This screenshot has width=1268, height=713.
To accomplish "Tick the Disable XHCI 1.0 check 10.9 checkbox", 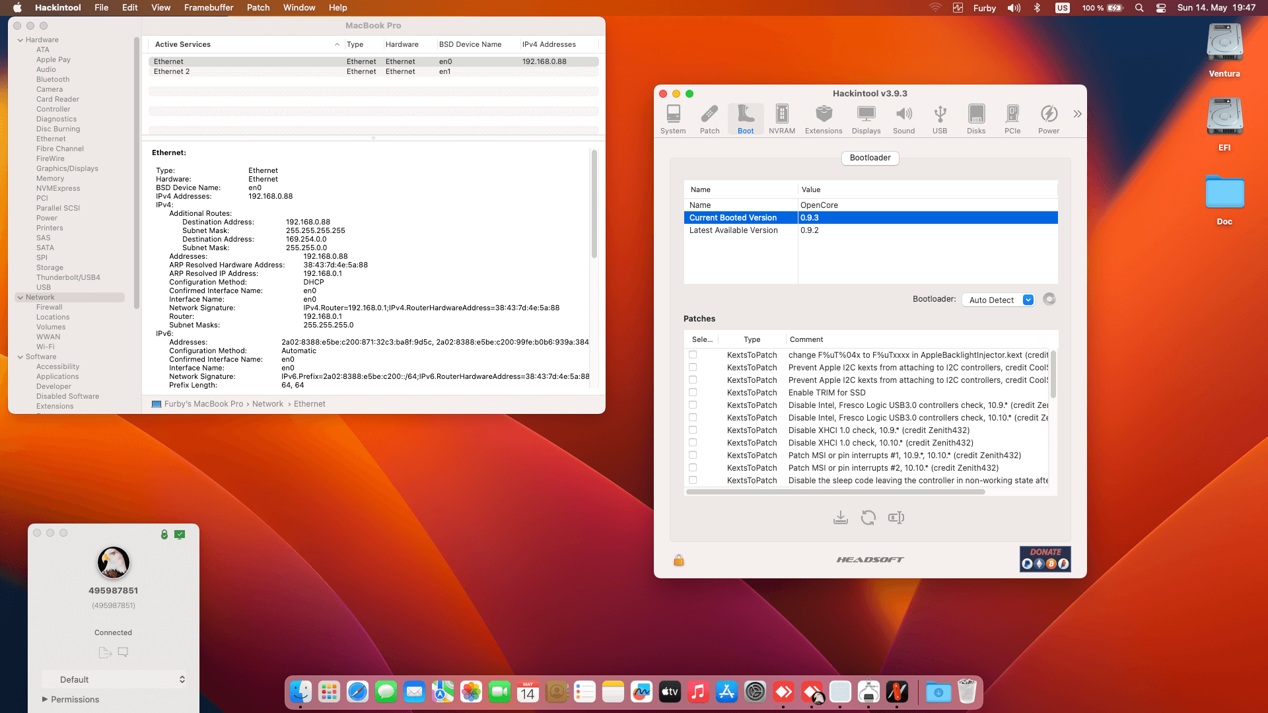I will [693, 430].
